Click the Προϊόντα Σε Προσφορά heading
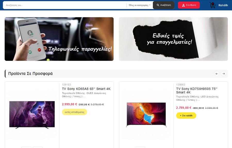 tap(30, 74)
